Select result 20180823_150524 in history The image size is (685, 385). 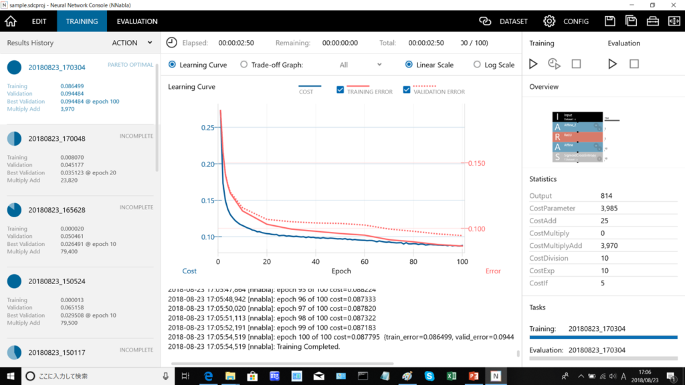click(56, 281)
